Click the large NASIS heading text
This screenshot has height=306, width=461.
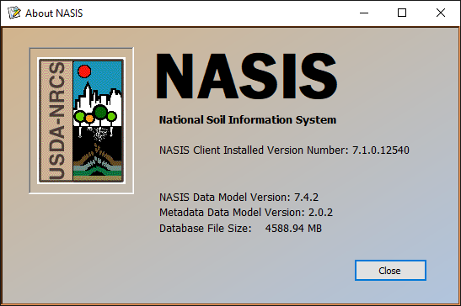tap(247, 76)
